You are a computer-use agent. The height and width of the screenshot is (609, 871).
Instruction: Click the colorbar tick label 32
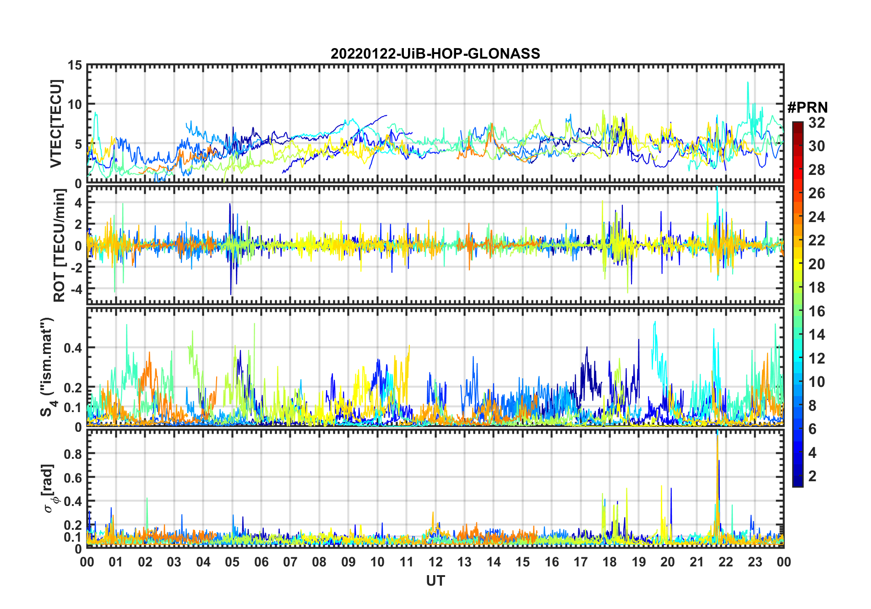coord(817,123)
